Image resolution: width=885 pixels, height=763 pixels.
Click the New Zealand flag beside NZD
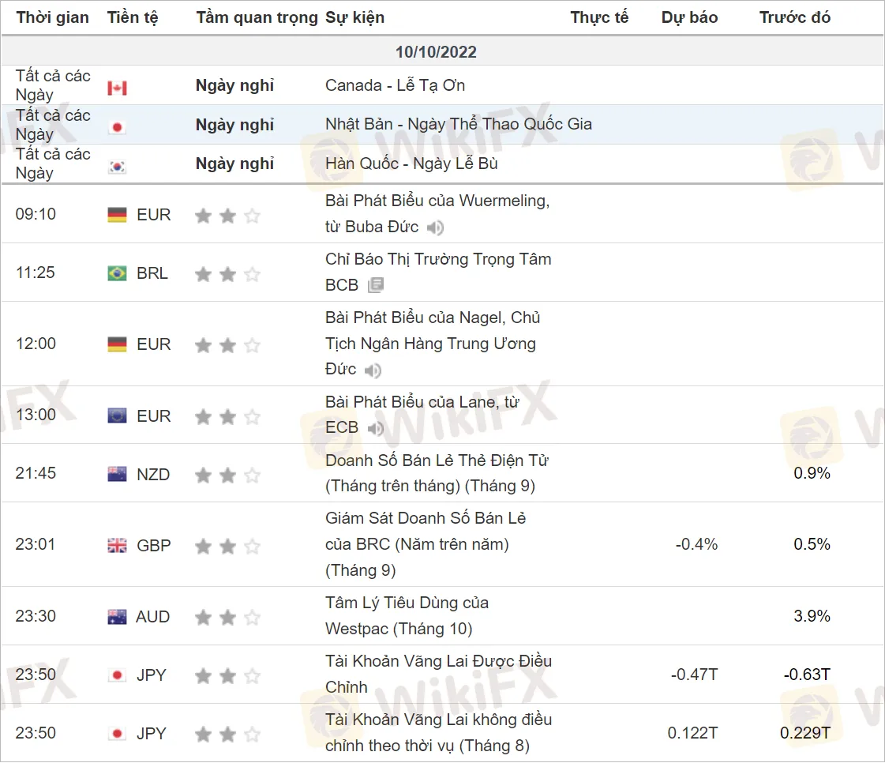tap(117, 474)
